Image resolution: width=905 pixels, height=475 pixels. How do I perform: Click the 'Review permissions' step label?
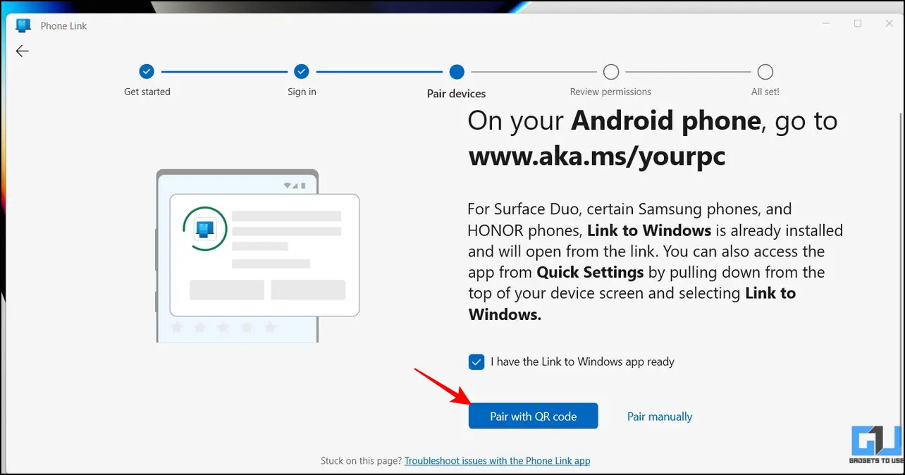coord(610,92)
